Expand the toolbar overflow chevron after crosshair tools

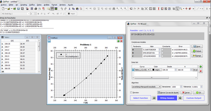pos(193,9)
